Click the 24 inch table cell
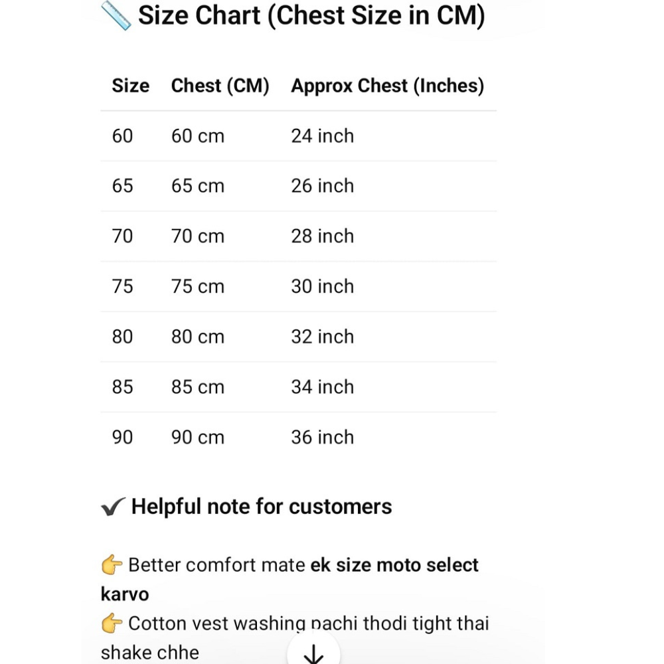The height and width of the screenshot is (664, 664). click(x=322, y=136)
